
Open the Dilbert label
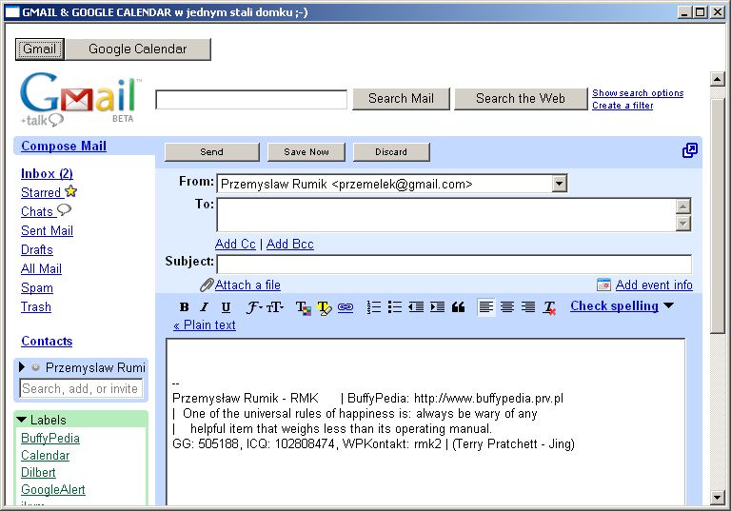tap(38, 472)
